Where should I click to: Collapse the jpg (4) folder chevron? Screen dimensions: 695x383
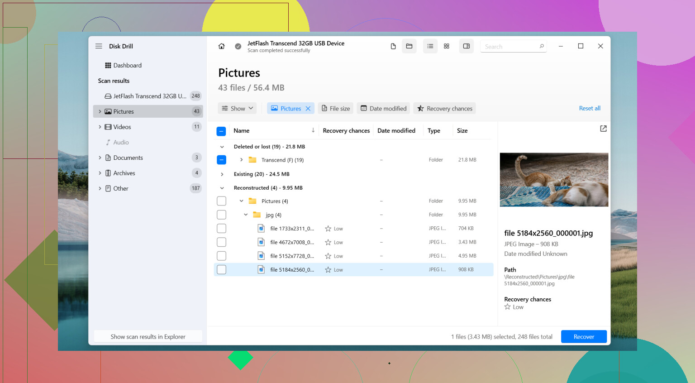[246, 215]
